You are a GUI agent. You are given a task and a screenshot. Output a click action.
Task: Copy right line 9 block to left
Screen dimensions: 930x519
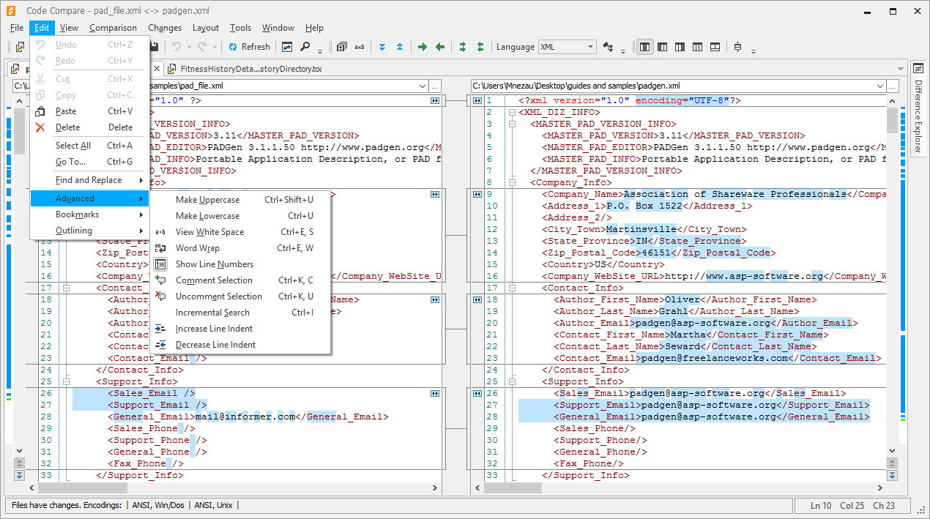pos(477,194)
